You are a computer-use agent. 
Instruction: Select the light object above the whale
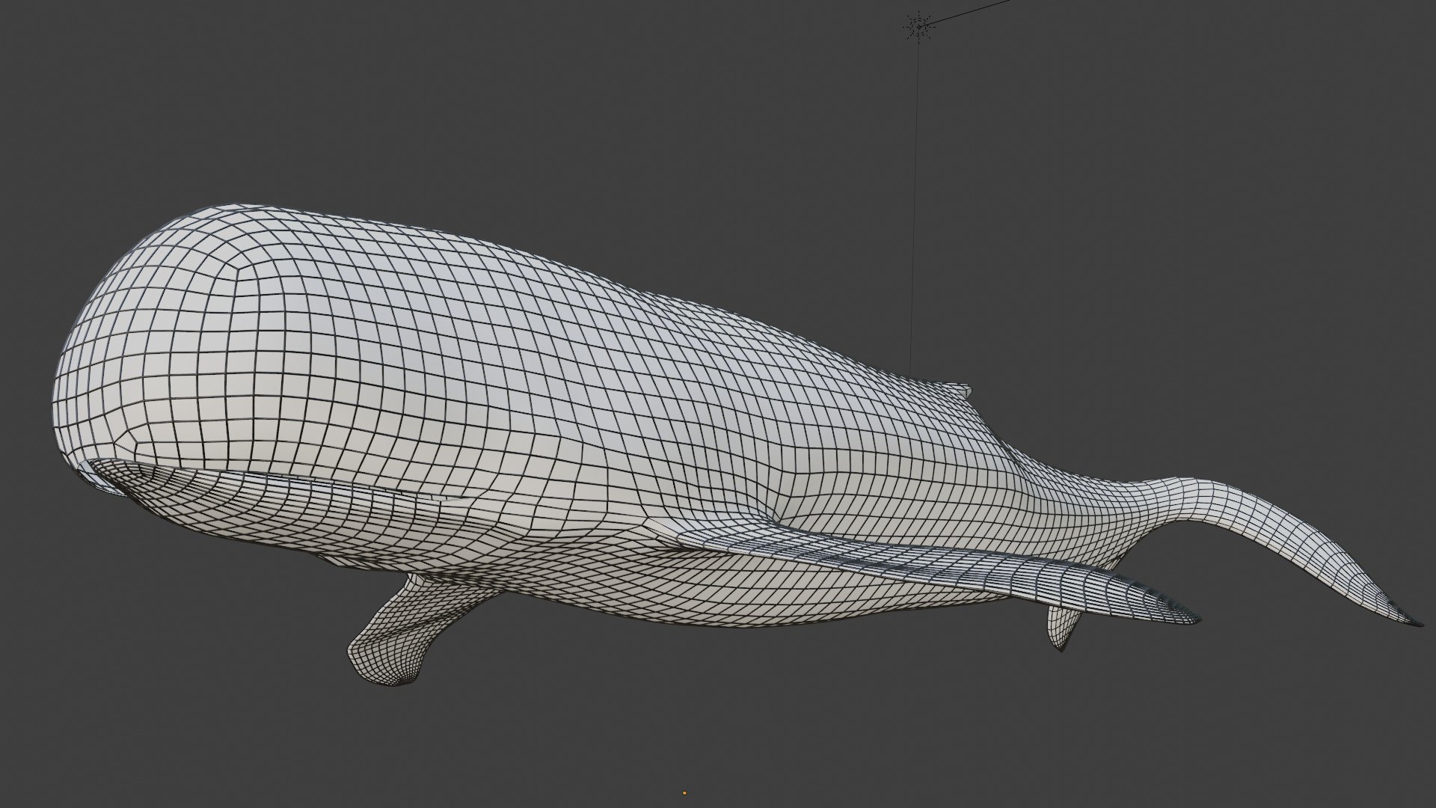coord(919,28)
